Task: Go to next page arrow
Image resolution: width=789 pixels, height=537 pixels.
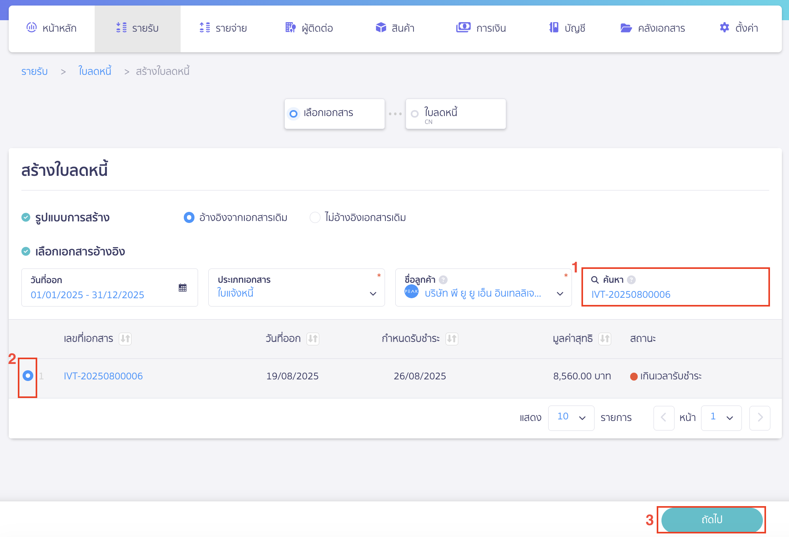Action: (760, 417)
